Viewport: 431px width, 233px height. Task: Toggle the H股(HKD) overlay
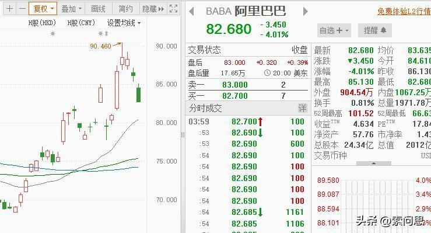(42, 23)
